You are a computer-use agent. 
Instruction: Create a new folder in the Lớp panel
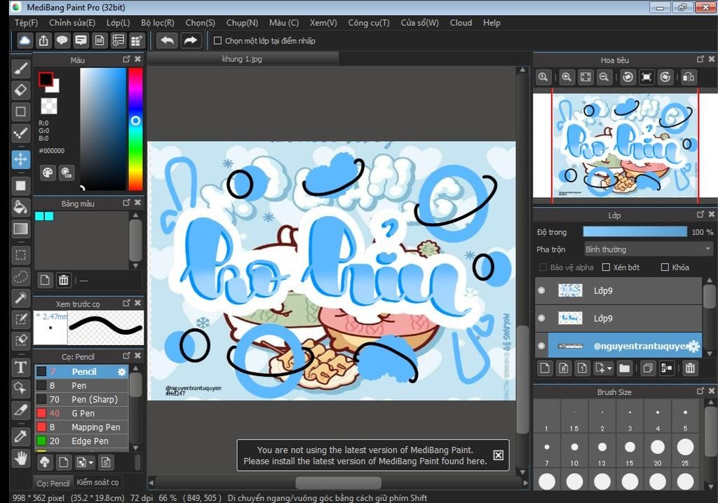625,368
